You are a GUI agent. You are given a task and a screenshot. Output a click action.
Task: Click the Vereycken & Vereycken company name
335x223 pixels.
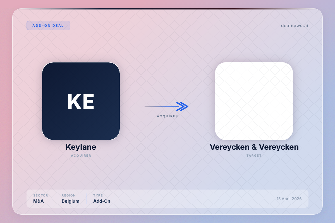(254, 147)
